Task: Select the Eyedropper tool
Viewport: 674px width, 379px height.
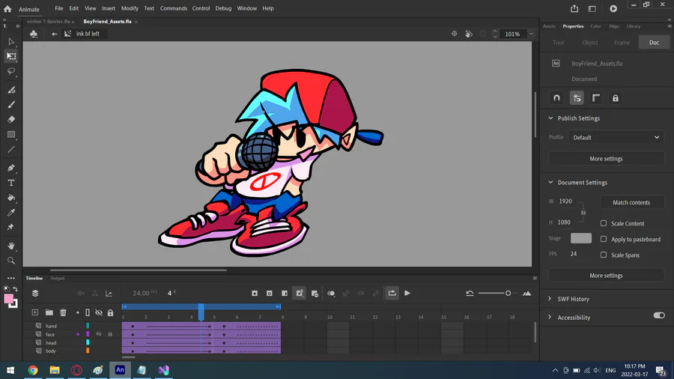Action: [x=11, y=213]
